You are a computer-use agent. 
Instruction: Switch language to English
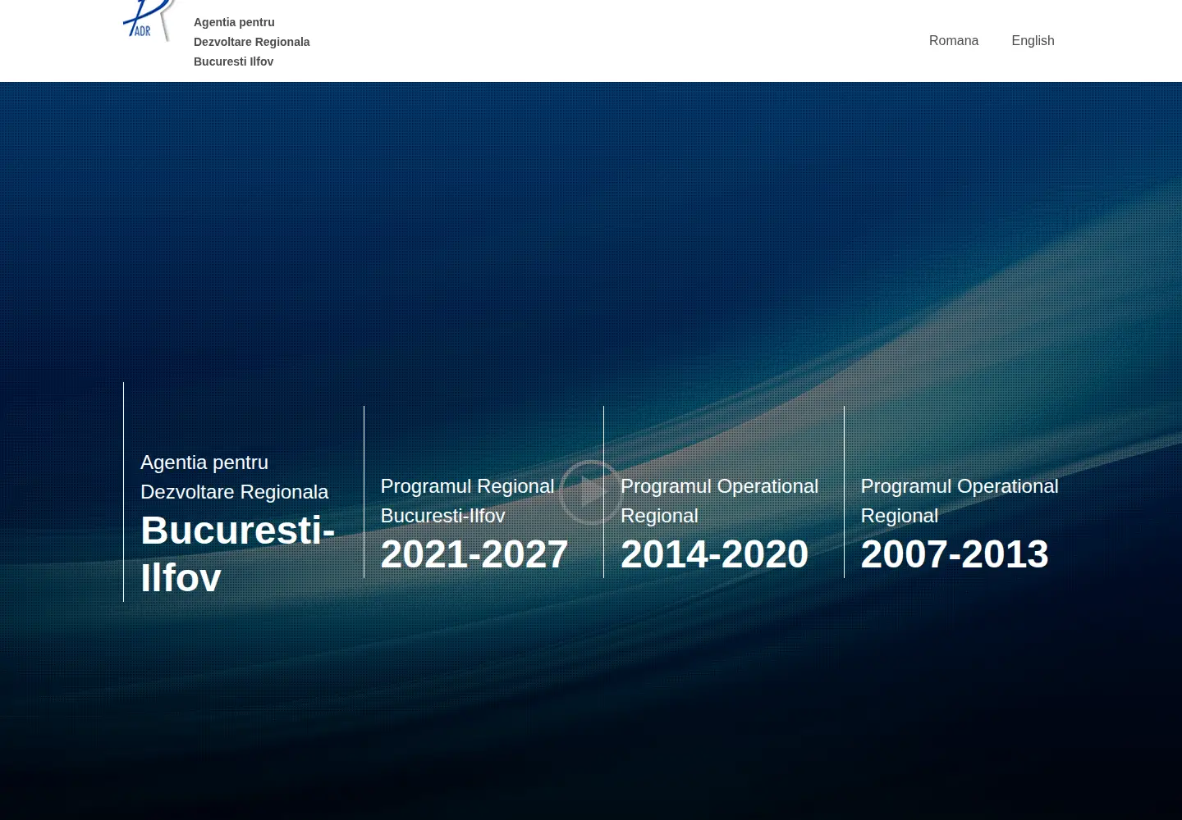tap(1033, 41)
